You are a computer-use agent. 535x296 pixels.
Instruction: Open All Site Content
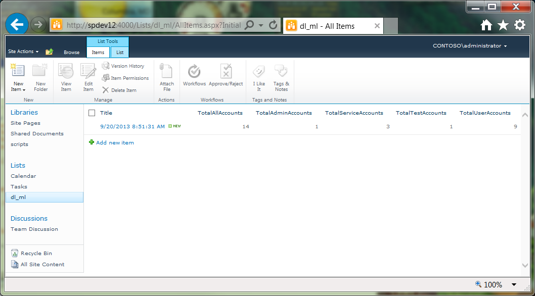(x=37, y=264)
